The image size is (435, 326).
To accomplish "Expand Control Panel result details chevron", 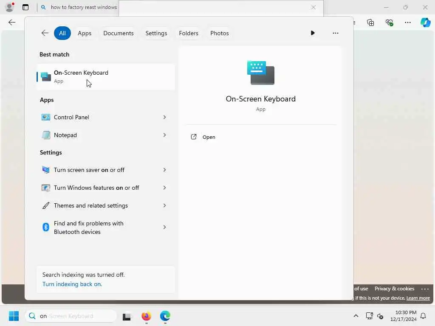I will coord(164,117).
